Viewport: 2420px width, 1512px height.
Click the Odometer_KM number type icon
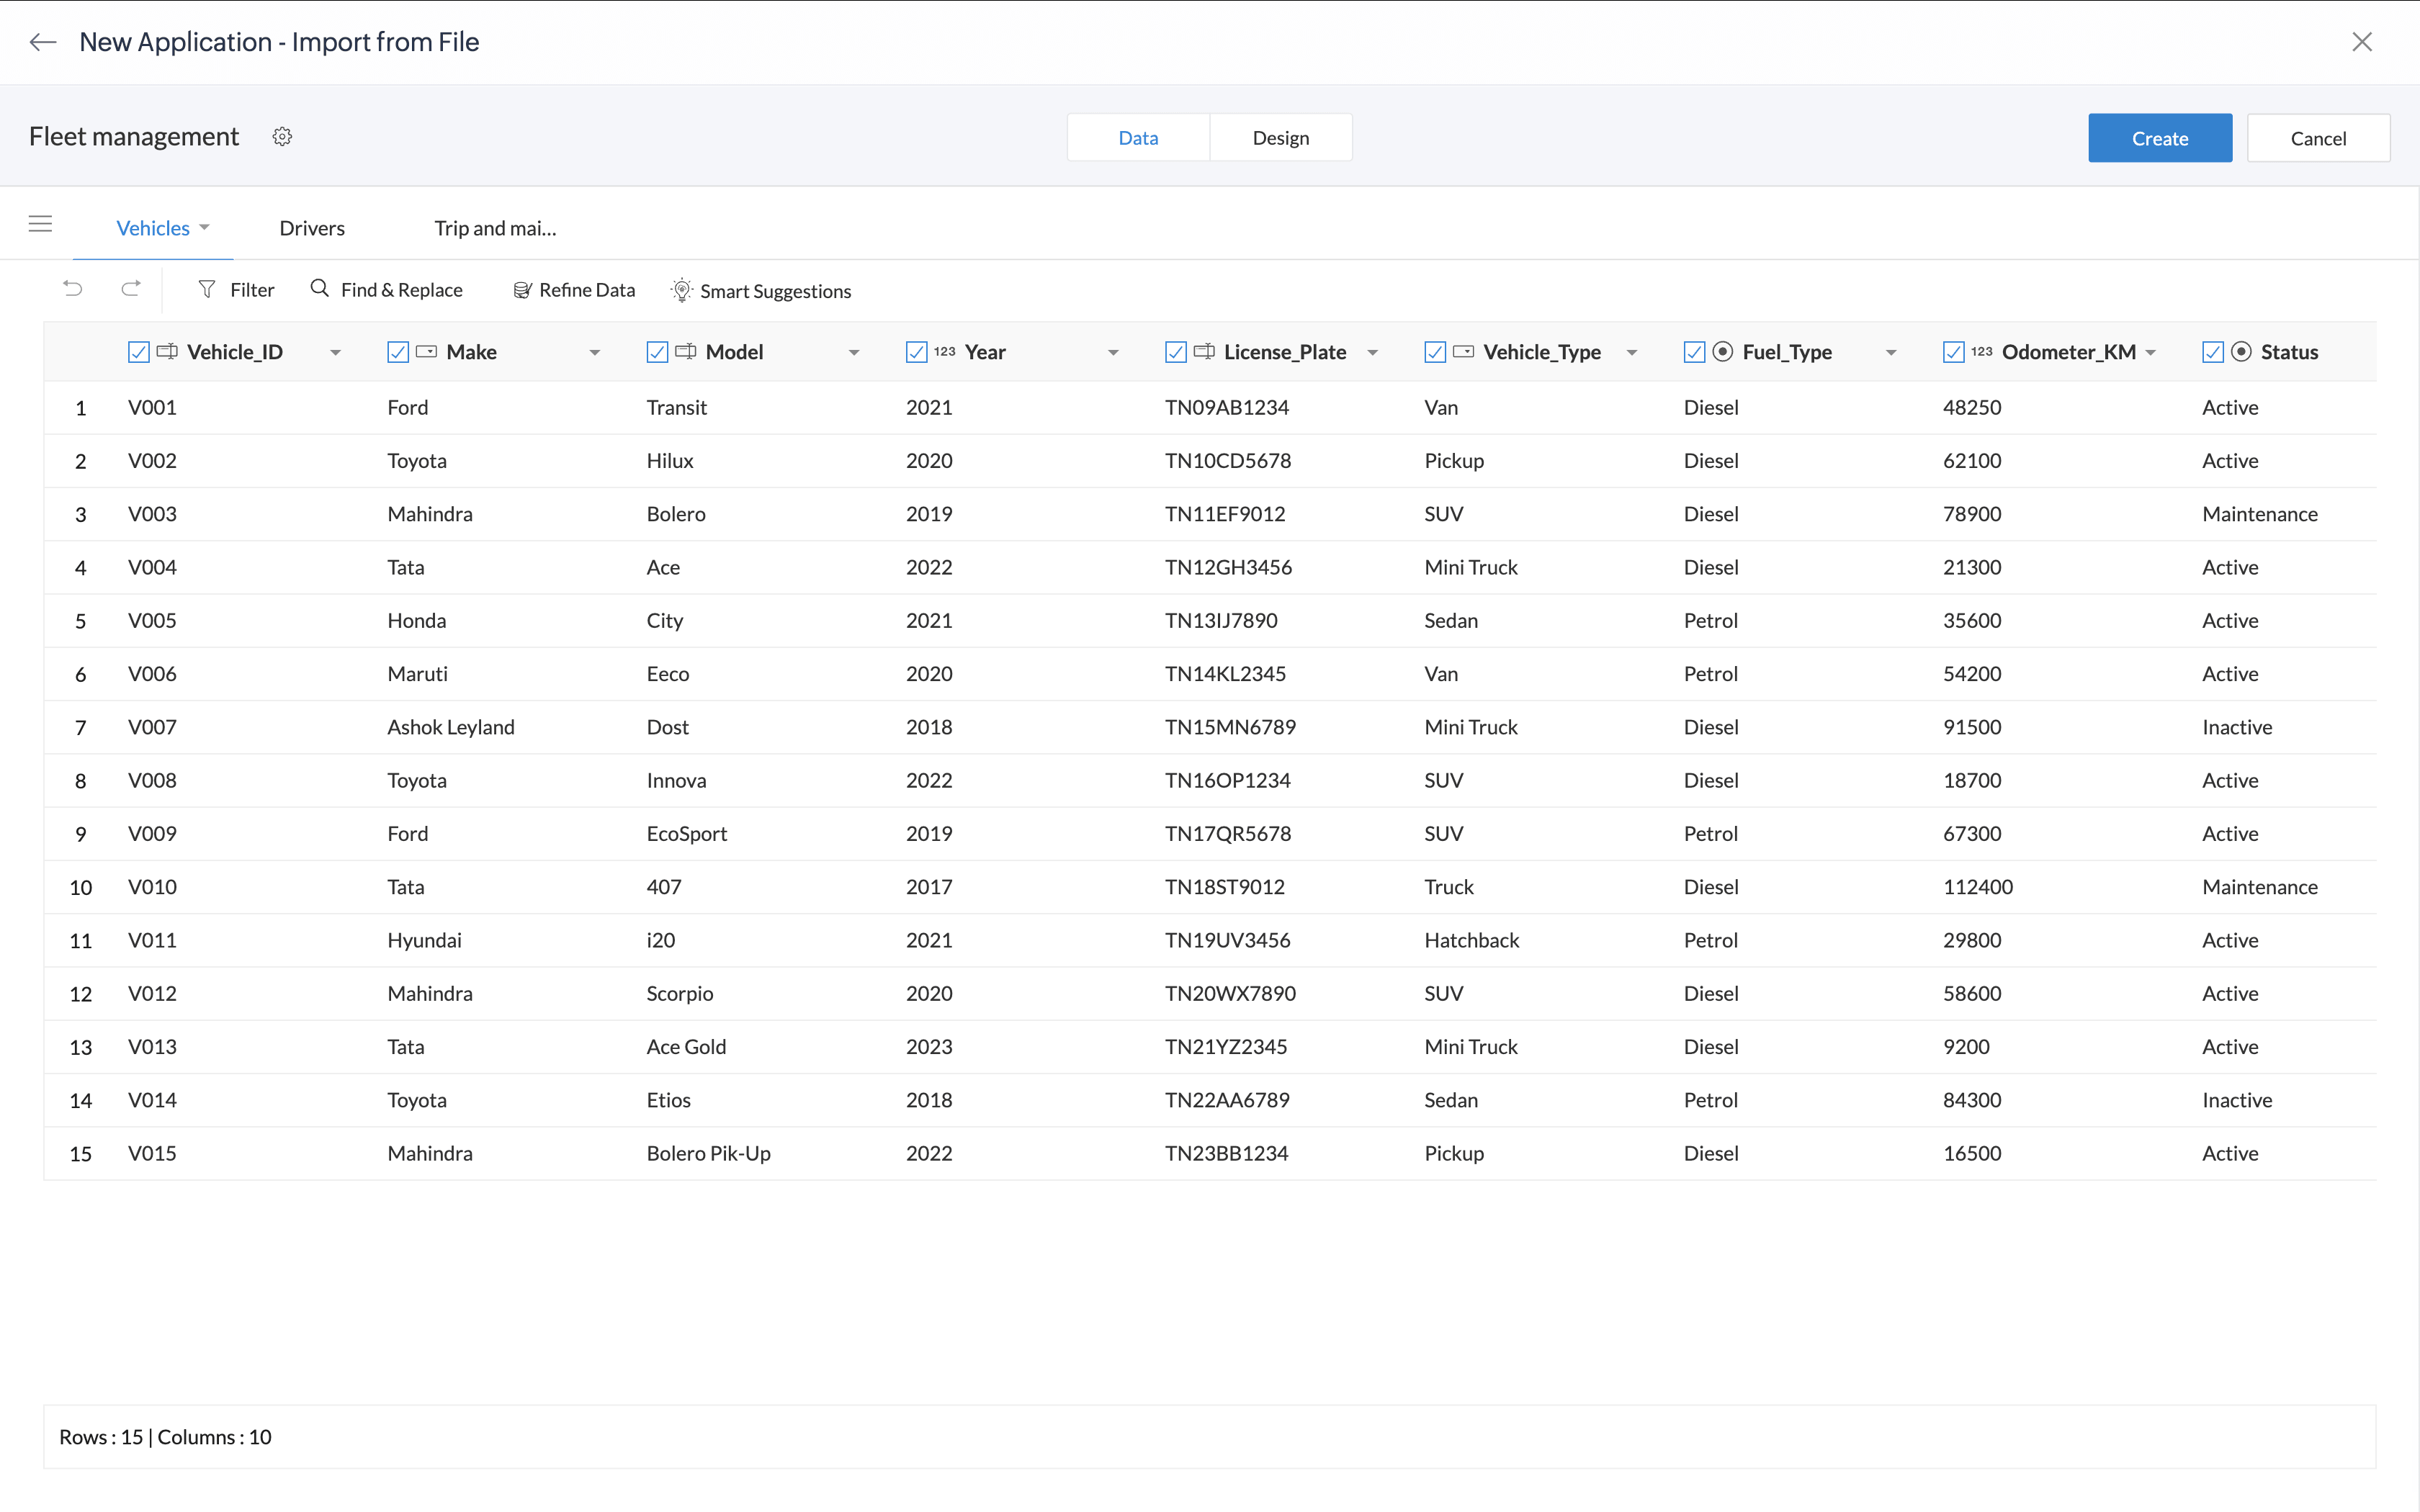1982,351
